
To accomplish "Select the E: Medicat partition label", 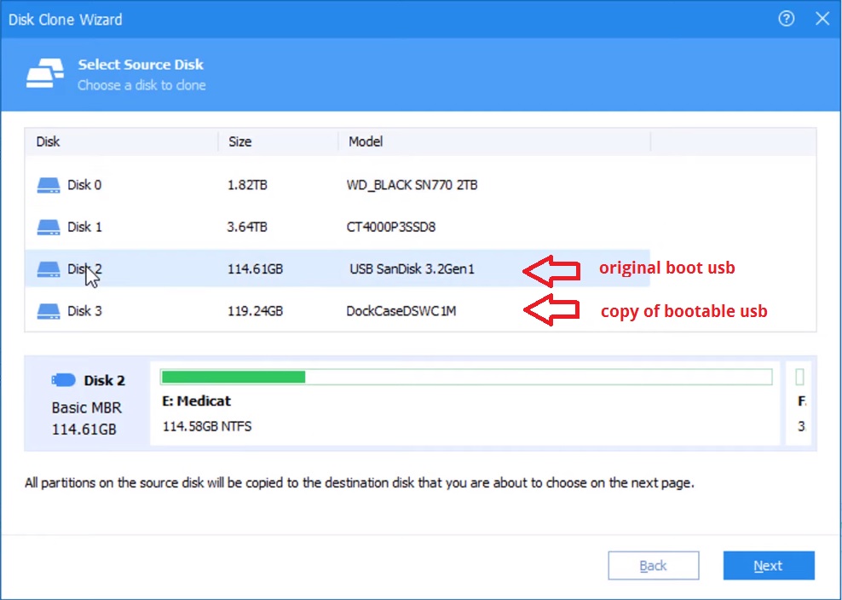I will [x=196, y=401].
